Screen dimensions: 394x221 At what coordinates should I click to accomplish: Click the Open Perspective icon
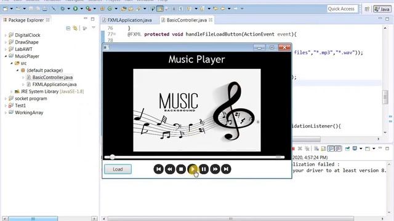coord(367,9)
